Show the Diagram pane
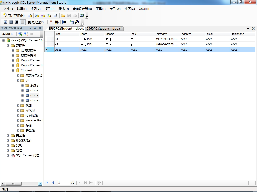The image size is (257, 192). pyautogui.click(x=5, y=22)
